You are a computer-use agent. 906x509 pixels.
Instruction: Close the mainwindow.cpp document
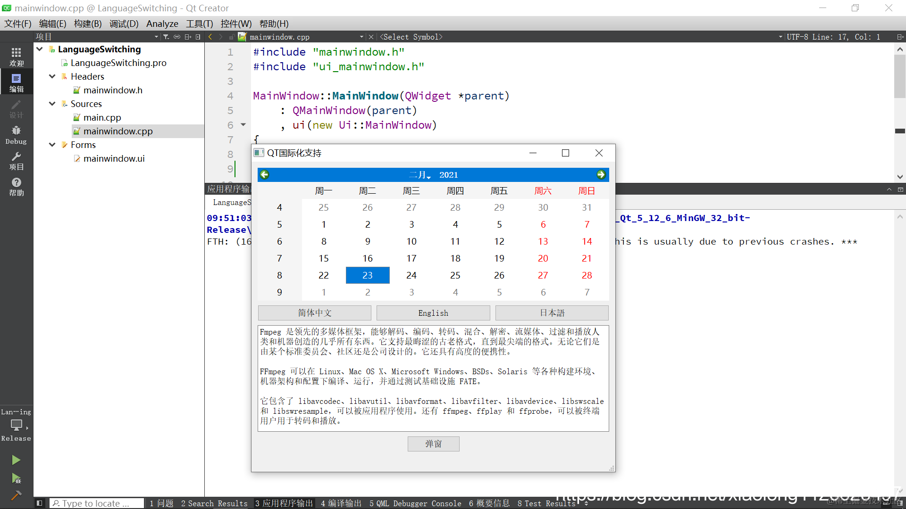click(371, 37)
